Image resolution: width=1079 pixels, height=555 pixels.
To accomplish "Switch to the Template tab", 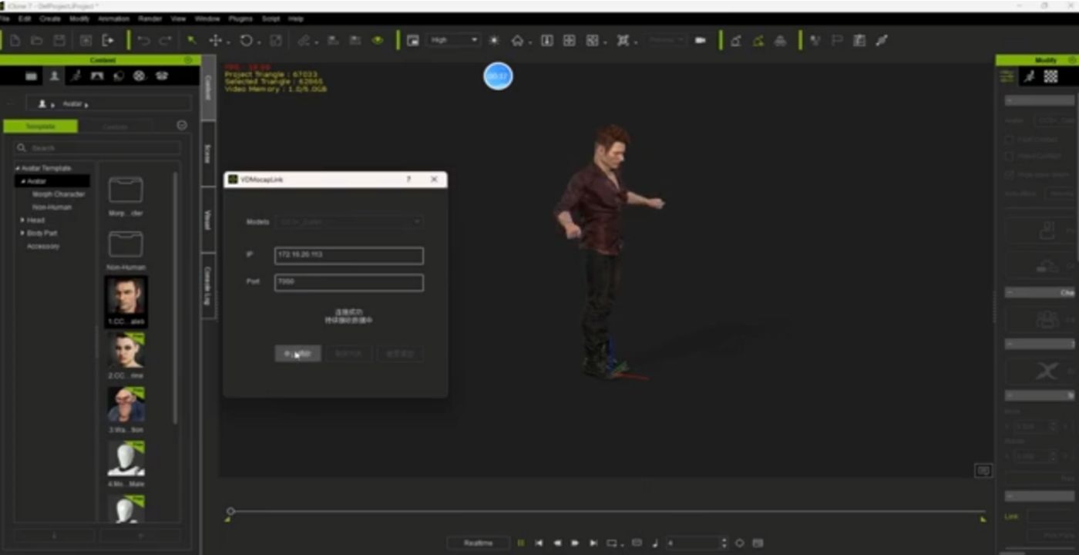I will tap(41, 126).
